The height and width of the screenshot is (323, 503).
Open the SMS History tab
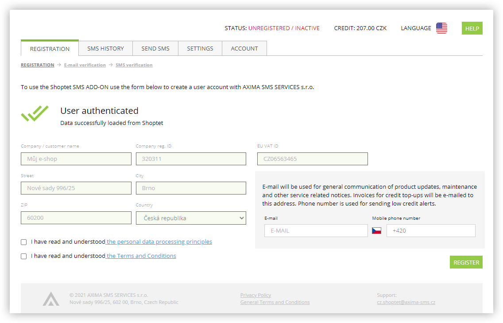pyautogui.click(x=105, y=48)
